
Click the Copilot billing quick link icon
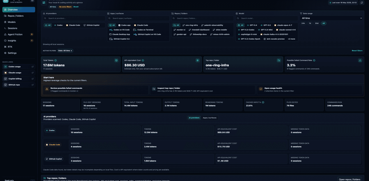pyautogui.click(x=6, y=79)
